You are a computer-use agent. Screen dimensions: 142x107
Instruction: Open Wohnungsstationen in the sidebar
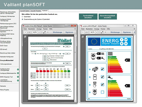[x=6, y=64]
